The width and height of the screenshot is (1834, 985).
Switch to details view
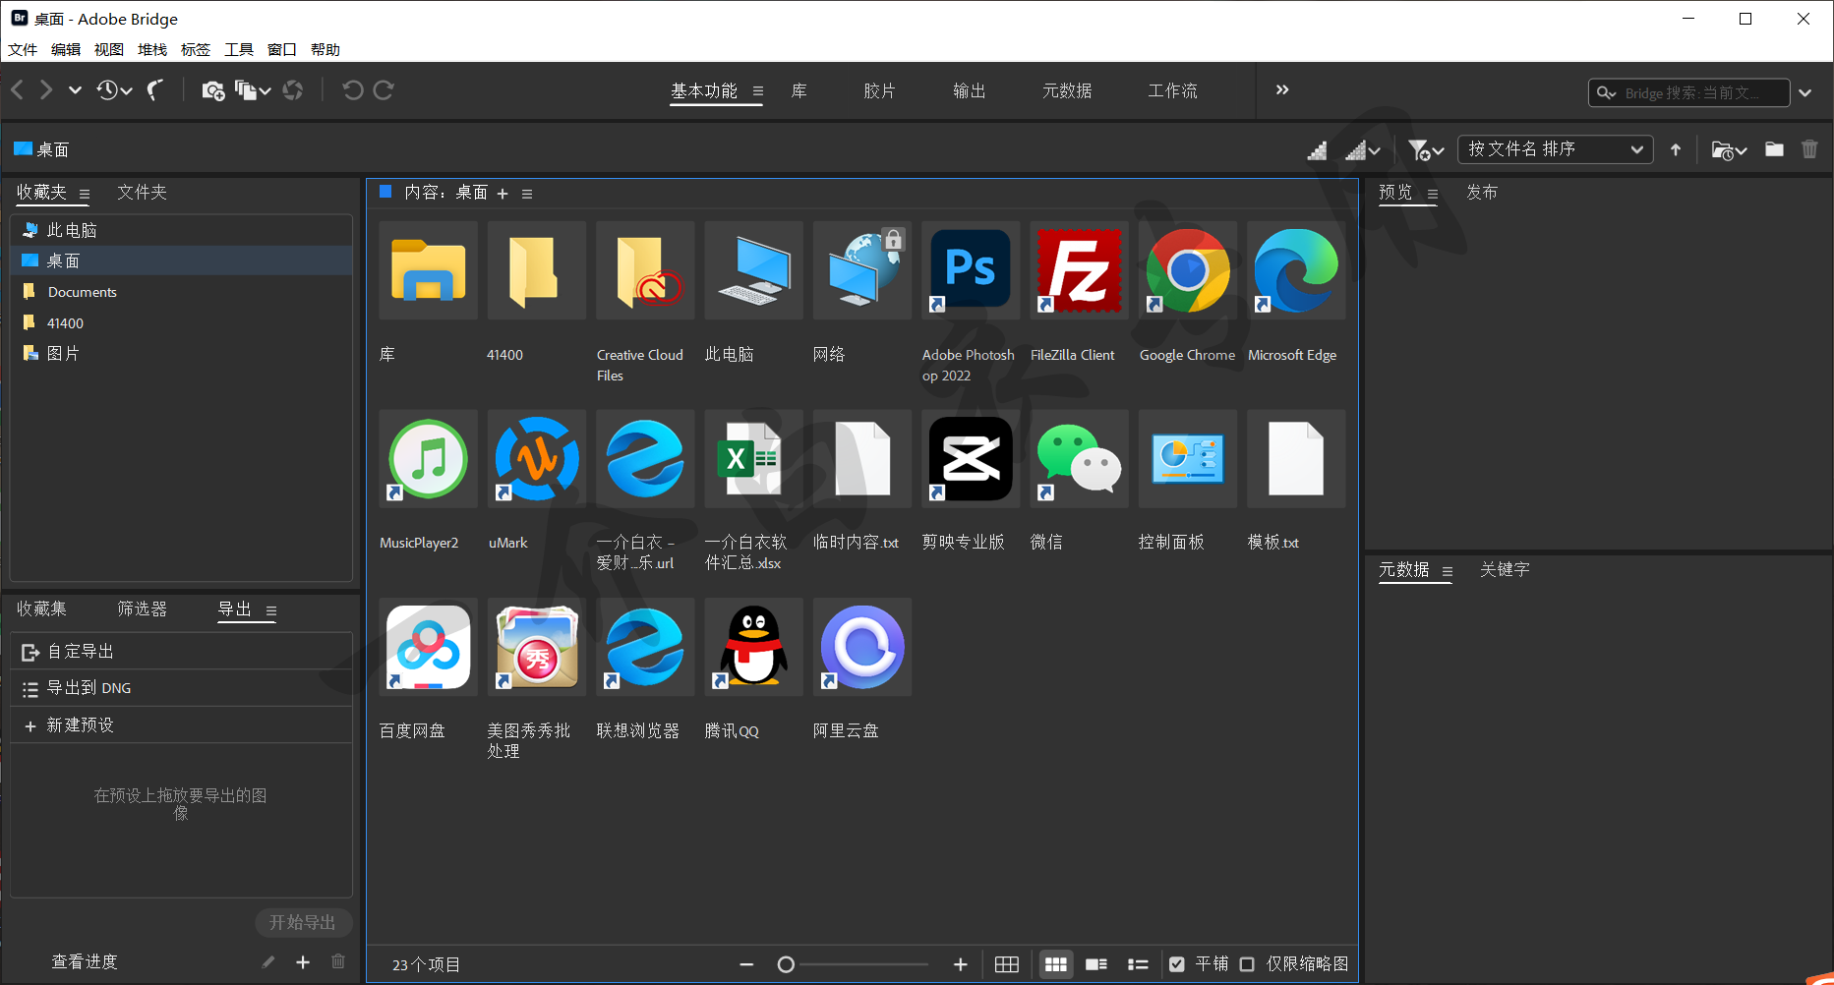pos(1096,964)
